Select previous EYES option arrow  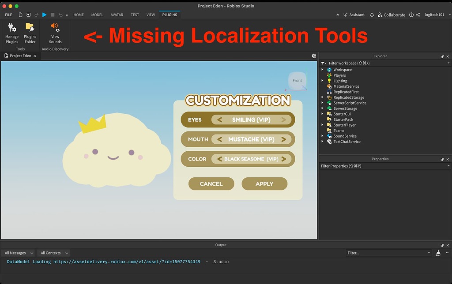220,120
